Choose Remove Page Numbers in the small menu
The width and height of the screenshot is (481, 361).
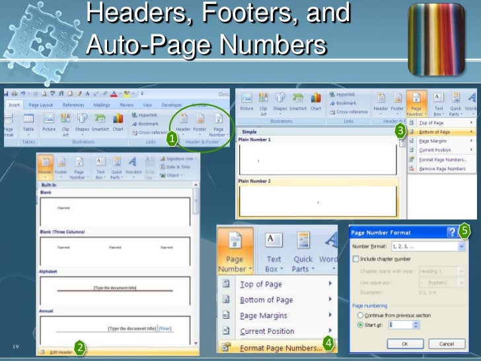[x=441, y=169]
